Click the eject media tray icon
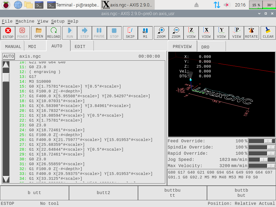Image resolution: width=276 pixels, height=207 pixels. 196,5
